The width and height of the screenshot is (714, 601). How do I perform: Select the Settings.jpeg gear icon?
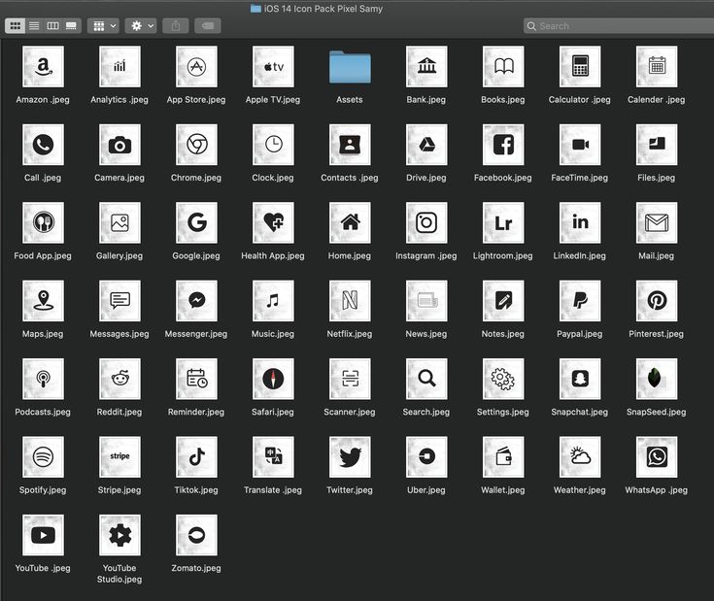503,379
